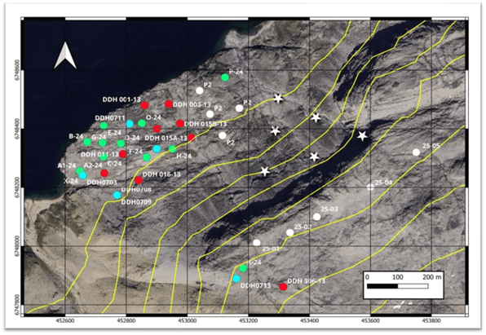The height and width of the screenshot is (335, 486).
Task: Select the green O-24 marker
Action: 142,123
